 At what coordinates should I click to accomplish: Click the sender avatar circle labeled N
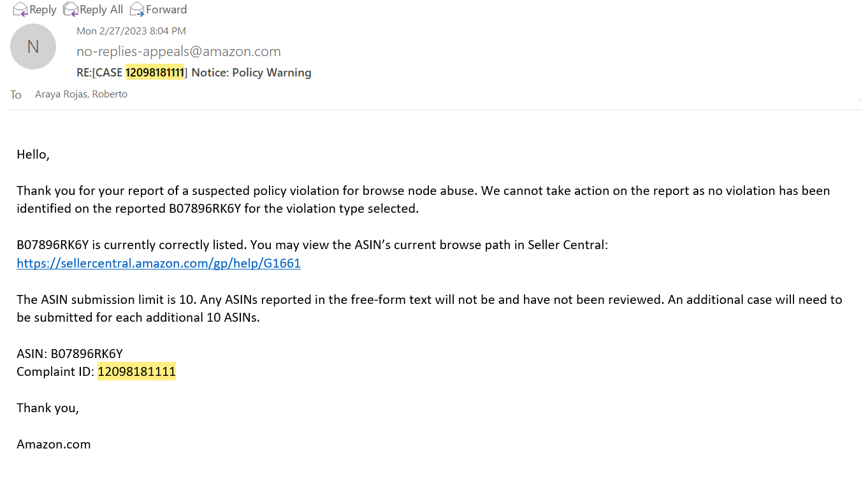(33, 47)
